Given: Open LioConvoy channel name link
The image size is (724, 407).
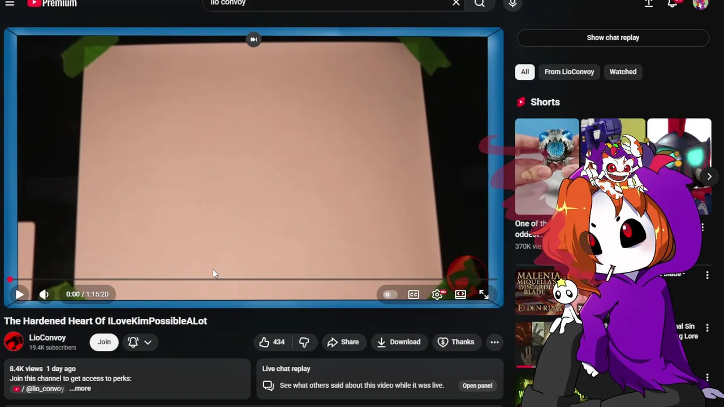Looking at the screenshot, I should (48, 337).
